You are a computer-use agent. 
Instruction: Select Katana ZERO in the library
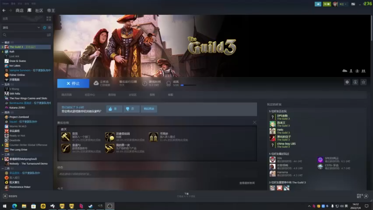pyautogui.click(x=17, y=108)
